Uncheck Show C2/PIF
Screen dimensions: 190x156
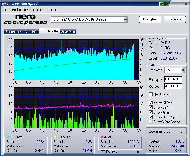(151, 107)
